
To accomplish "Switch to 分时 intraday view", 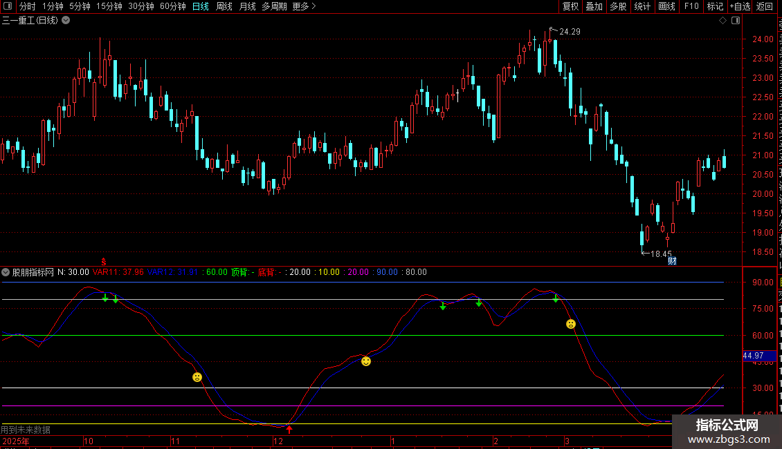I will (27, 6).
